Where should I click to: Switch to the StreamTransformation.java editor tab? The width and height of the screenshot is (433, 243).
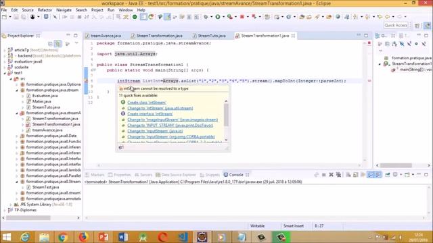point(159,36)
